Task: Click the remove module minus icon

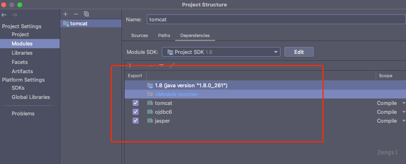Action: coord(76,14)
